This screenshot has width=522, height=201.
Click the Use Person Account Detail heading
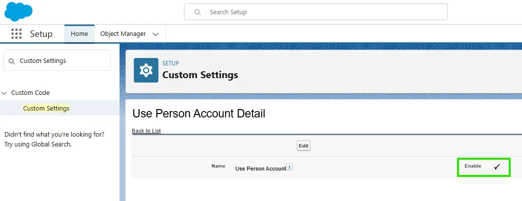pos(199,114)
